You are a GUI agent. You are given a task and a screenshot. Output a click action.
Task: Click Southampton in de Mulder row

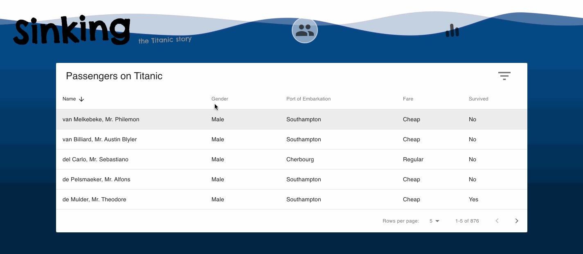click(304, 199)
